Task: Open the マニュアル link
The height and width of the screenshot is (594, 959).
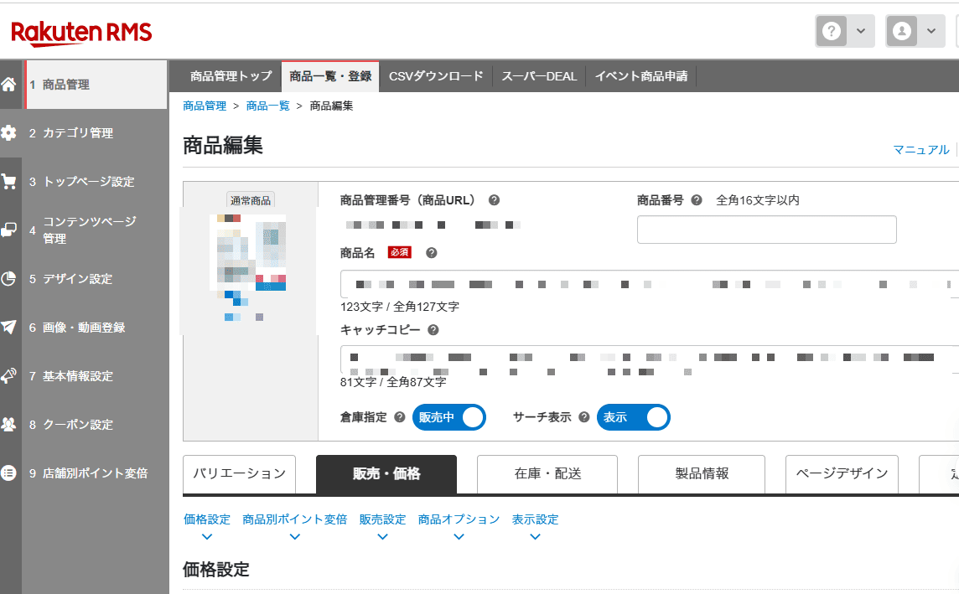Action: click(x=920, y=150)
